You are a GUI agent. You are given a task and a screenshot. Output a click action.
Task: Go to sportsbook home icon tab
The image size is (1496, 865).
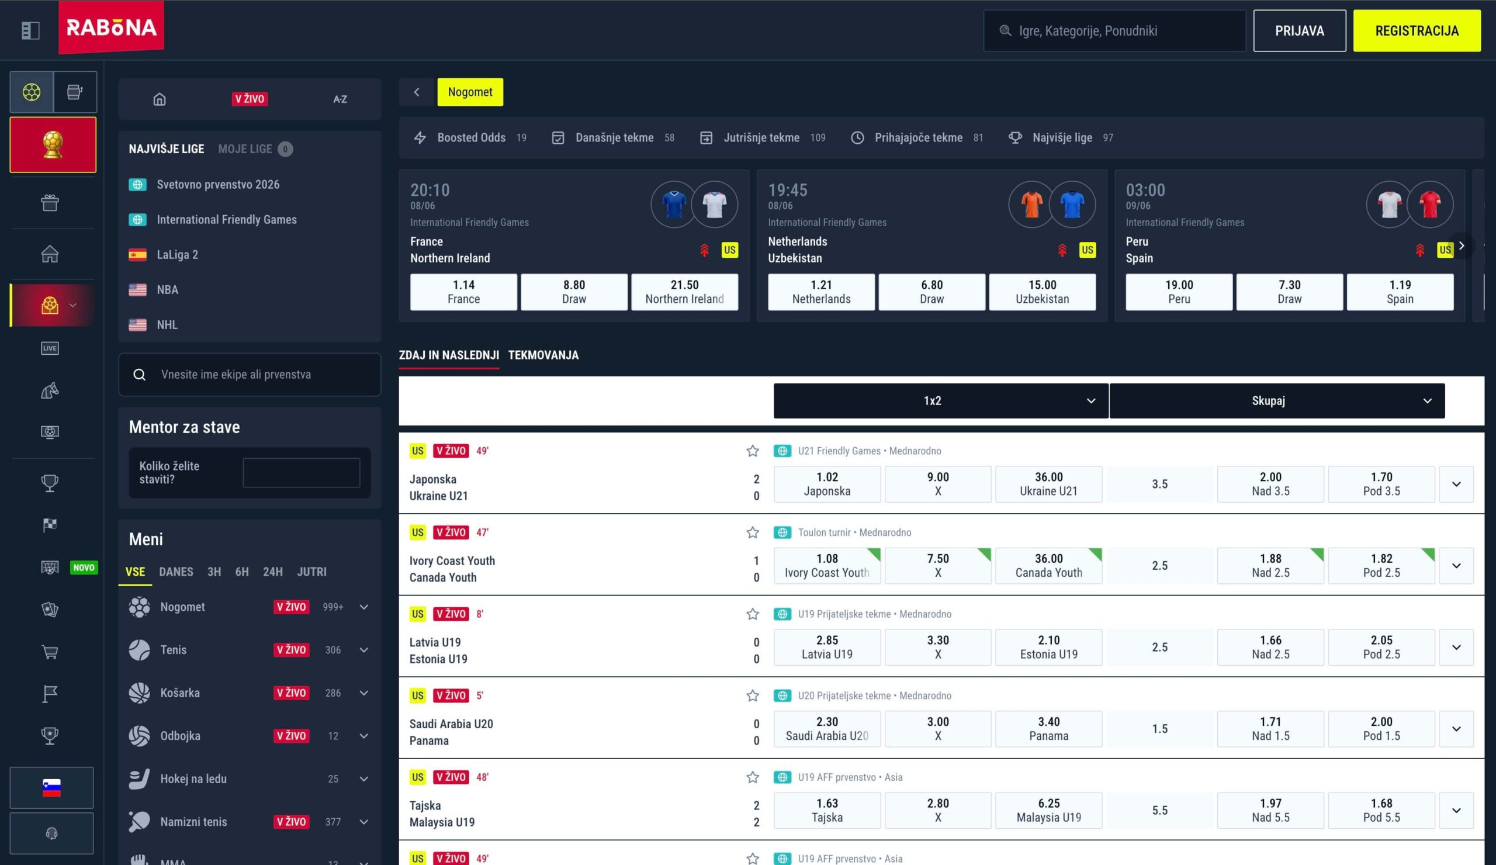pos(160,99)
